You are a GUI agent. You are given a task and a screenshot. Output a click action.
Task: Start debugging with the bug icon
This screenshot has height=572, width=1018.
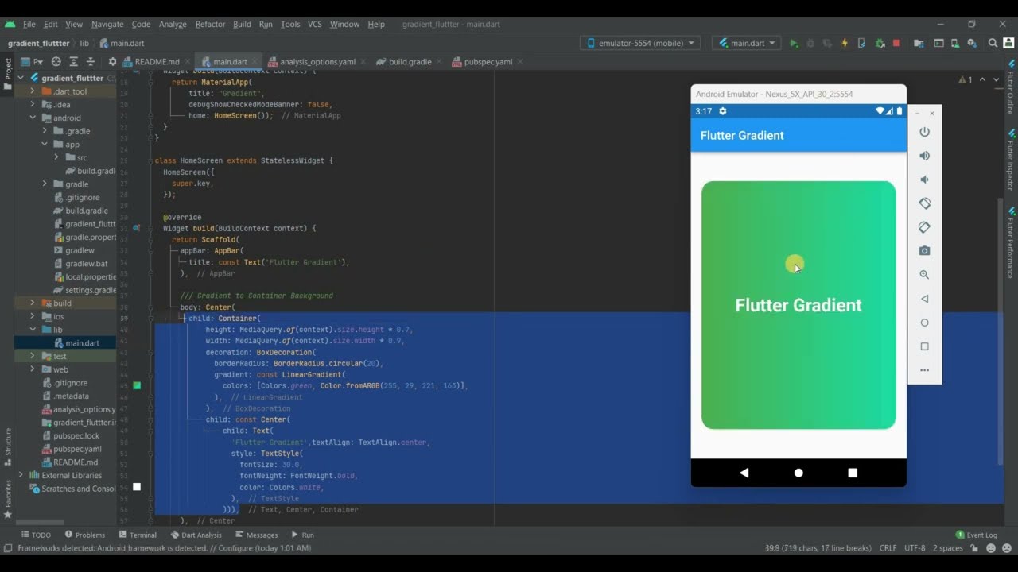(810, 43)
